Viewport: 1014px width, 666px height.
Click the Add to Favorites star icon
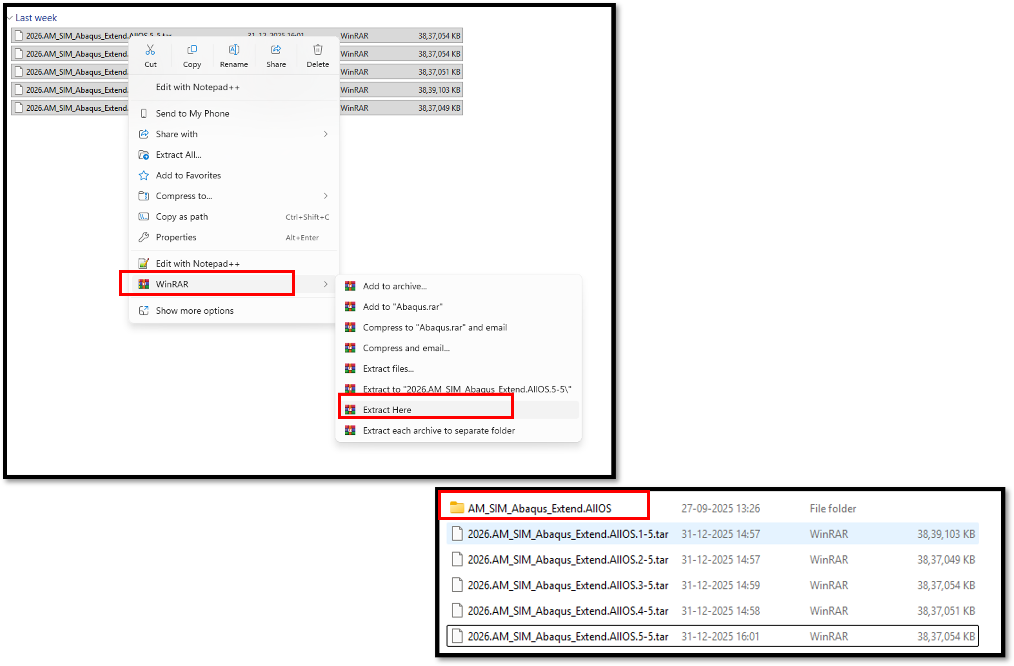144,176
